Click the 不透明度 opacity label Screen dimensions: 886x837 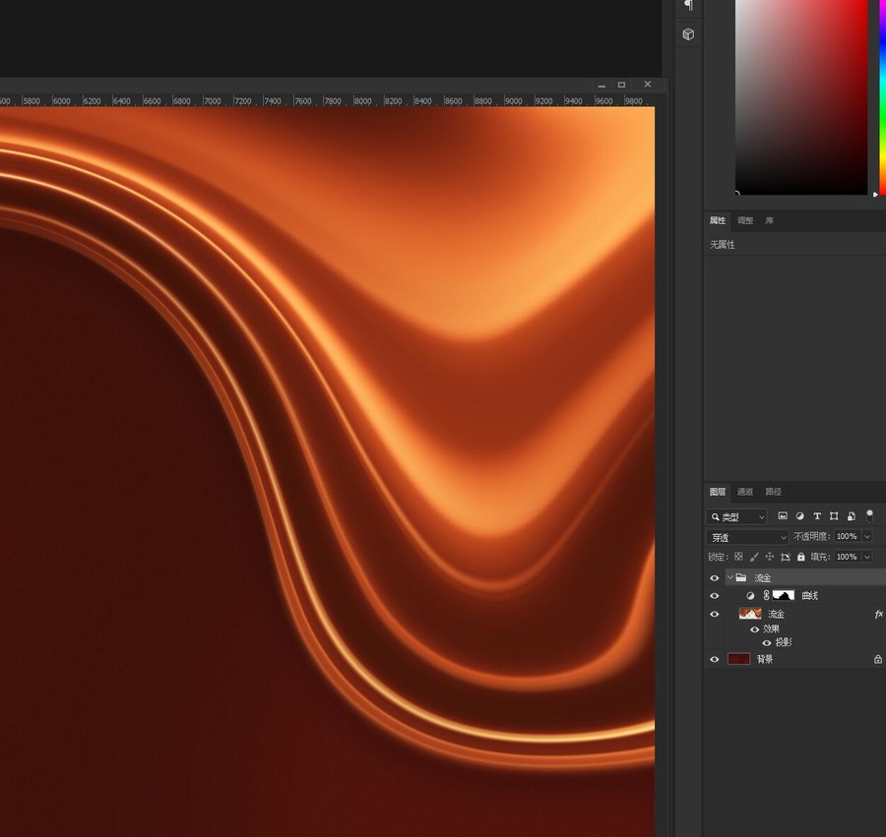click(812, 536)
